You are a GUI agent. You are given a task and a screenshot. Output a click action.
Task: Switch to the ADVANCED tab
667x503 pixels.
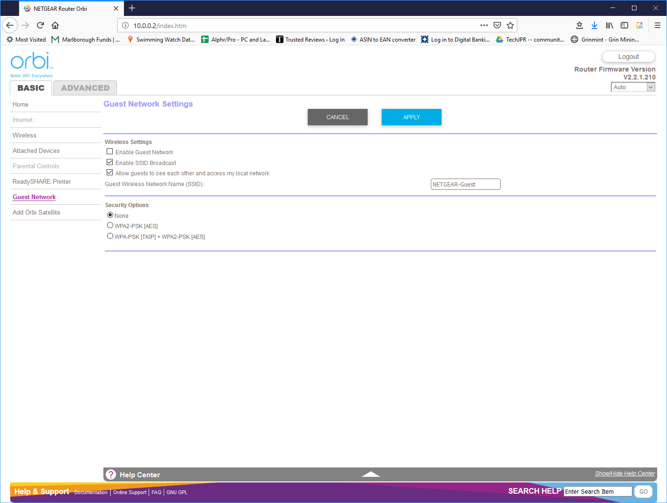85,88
